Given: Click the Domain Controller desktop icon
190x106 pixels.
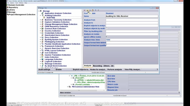Looking at the screenshot, I should pyautogui.click(x=8, y=5).
